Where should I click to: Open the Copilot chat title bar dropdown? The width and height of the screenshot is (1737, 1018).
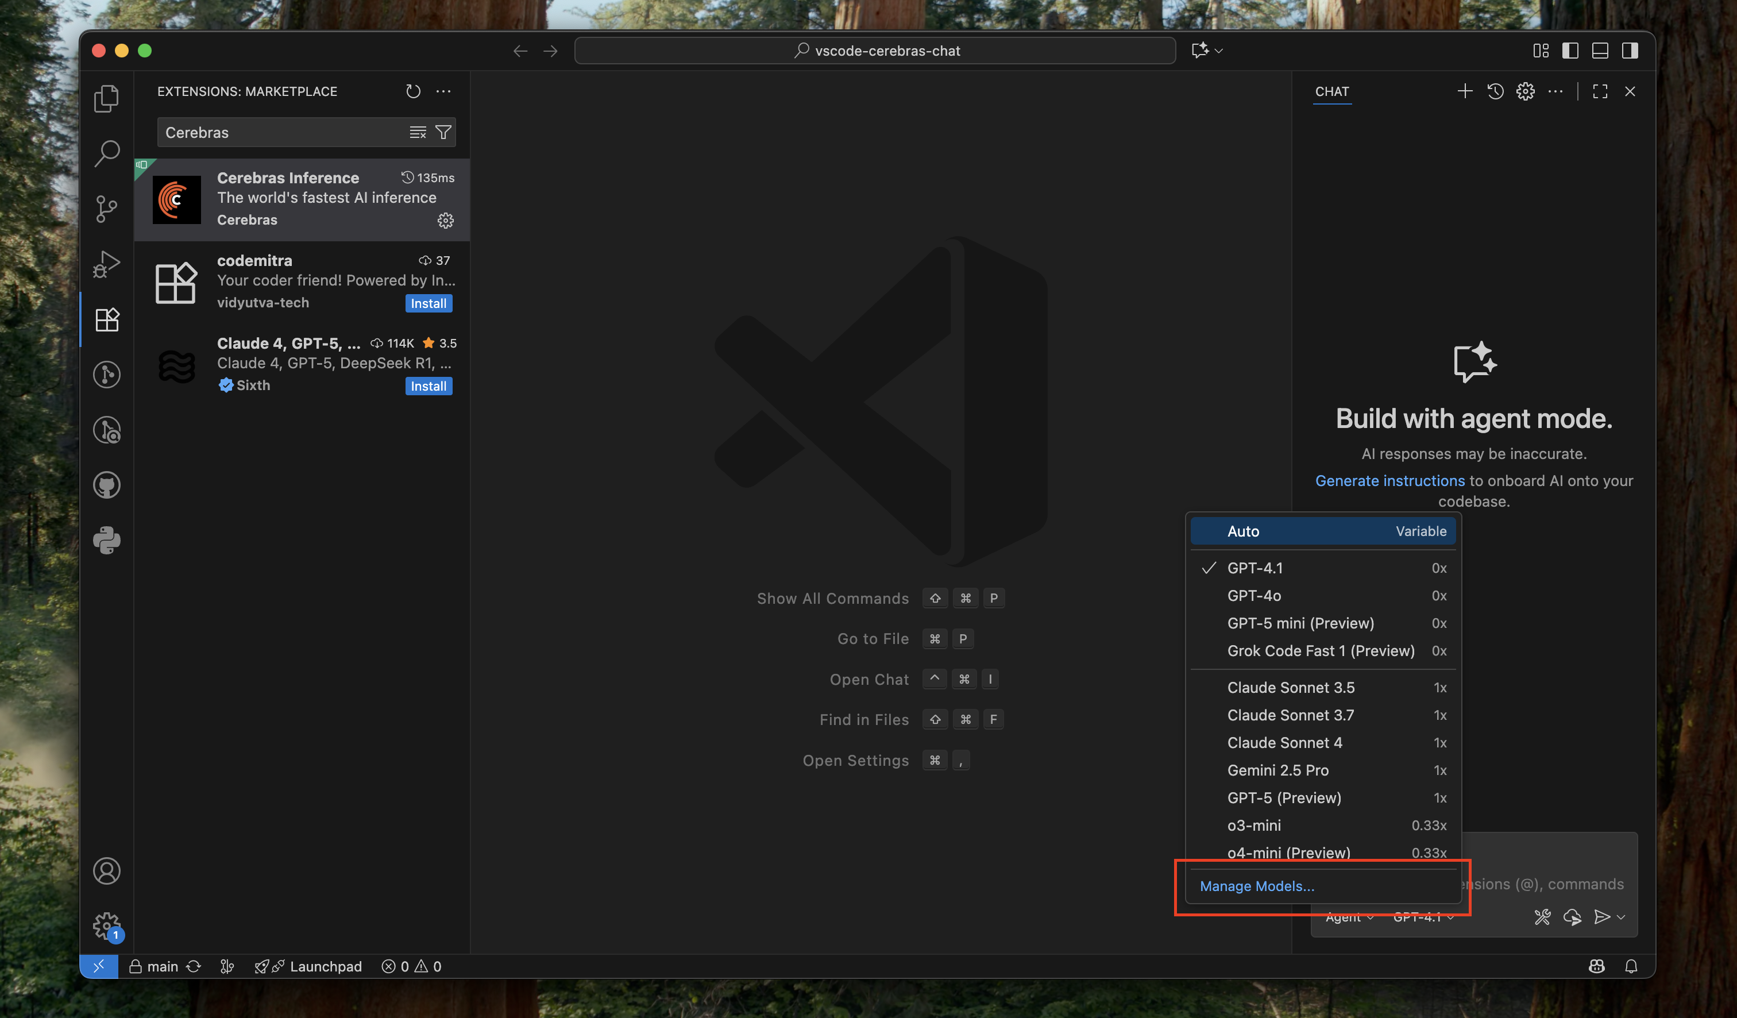coord(1219,51)
